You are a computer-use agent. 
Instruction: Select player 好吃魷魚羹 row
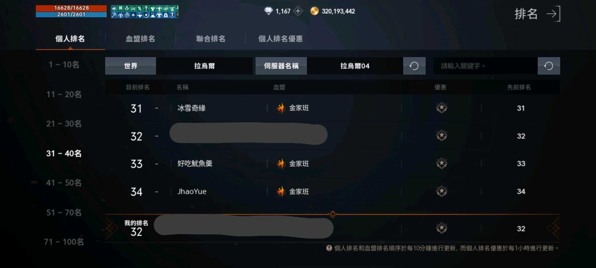[x=332, y=163]
